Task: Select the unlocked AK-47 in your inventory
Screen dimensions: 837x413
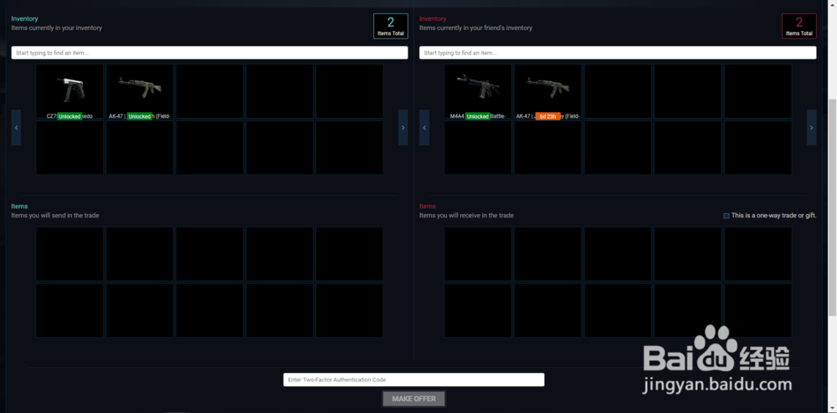Action: point(139,91)
